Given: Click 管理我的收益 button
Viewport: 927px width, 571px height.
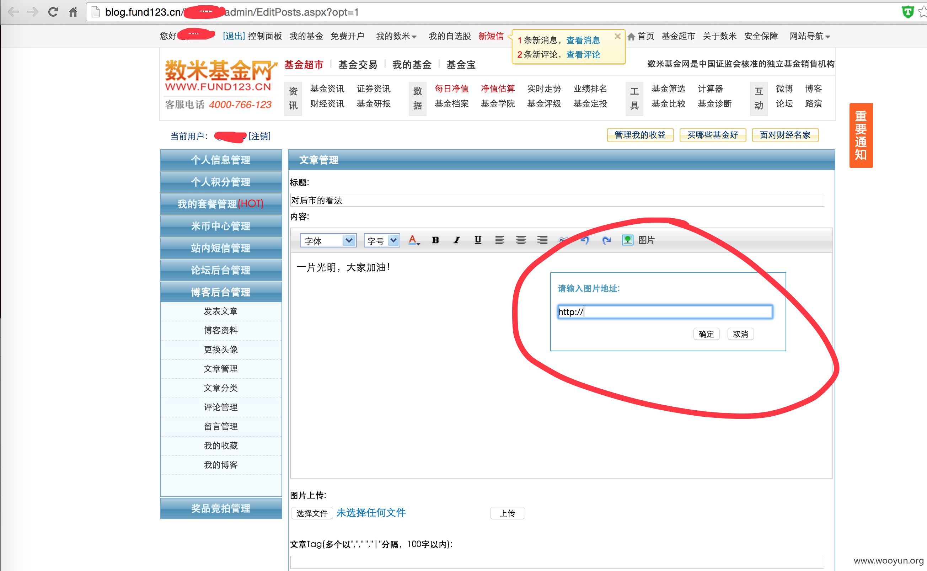Looking at the screenshot, I should coord(640,135).
